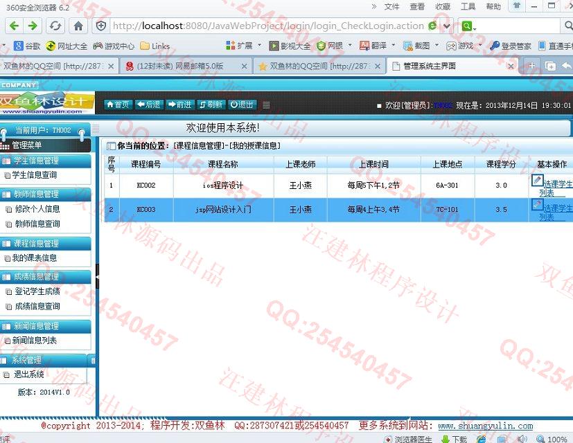Click edit pencil icon for course KC002
The image size is (573, 443).
click(x=537, y=180)
